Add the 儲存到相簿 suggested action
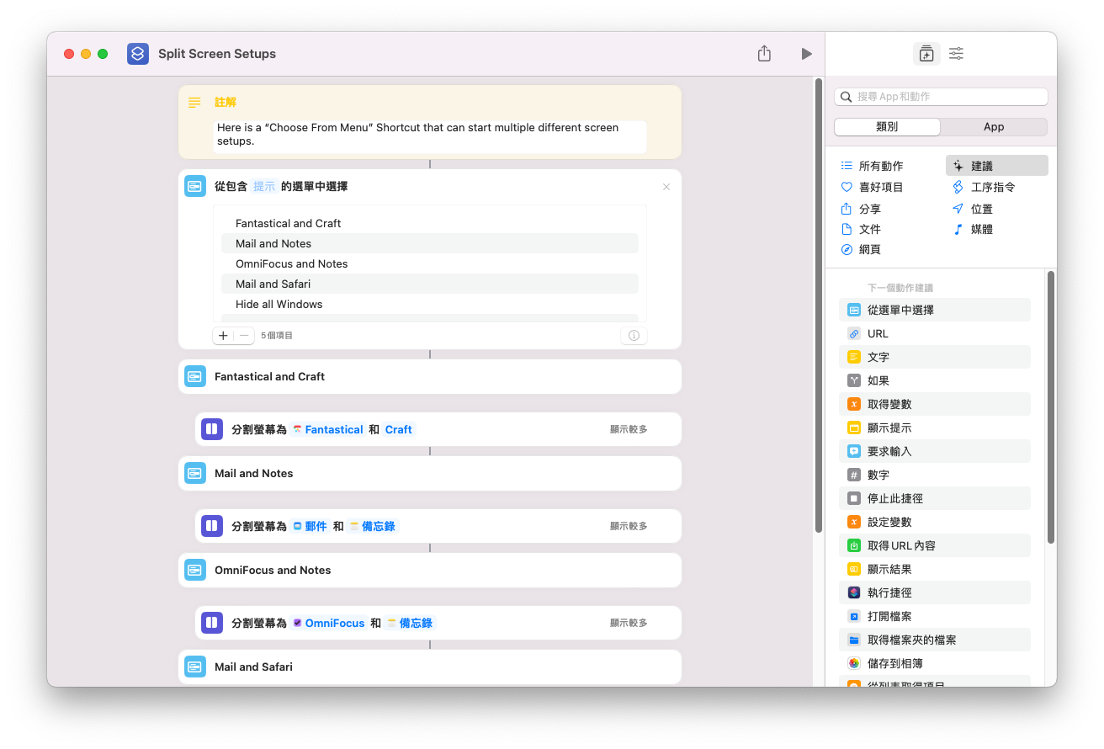This screenshot has height=749, width=1104. point(935,663)
